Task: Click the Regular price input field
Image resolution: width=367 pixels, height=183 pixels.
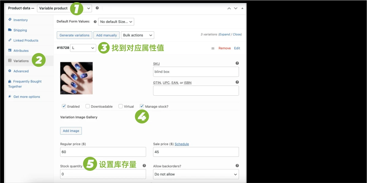Action: tap(103, 152)
